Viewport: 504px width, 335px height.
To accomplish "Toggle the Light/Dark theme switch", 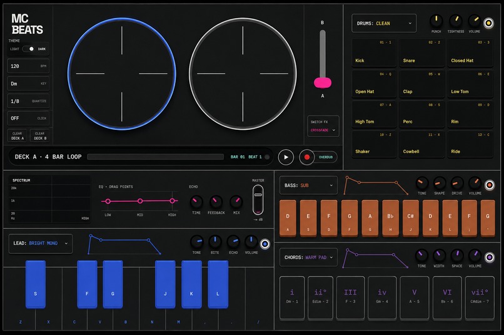I will [x=29, y=49].
